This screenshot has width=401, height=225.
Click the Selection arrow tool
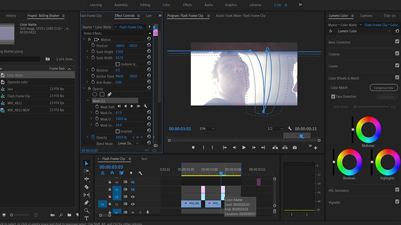pos(87,164)
